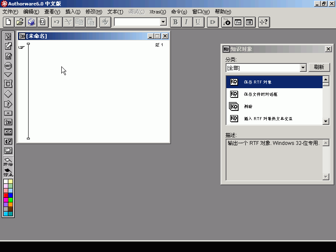Open the Xtras(X) menu
The height and width of the screenshot is (252, 336).
pos(158,12)
